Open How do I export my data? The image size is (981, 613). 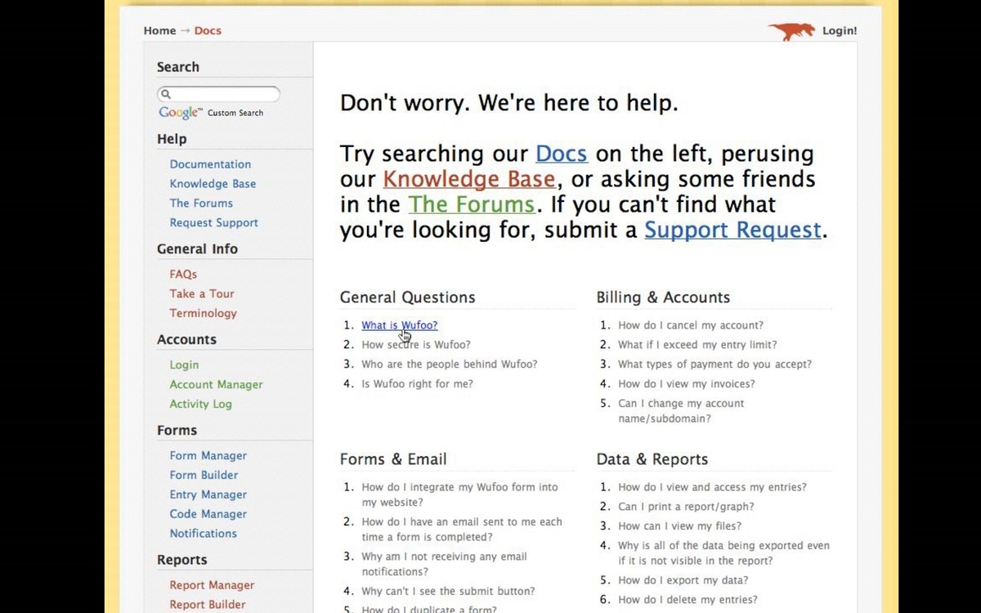click(683, 581)
